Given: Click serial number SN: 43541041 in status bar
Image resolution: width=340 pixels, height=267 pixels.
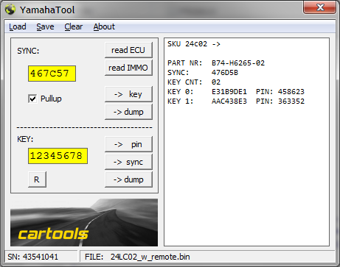Looking at the screenshot, I should coord(33,257).
